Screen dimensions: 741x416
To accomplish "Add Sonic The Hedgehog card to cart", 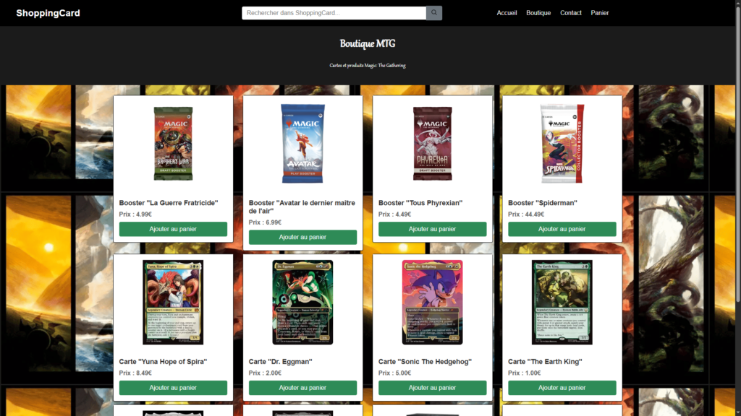I will (x=432, y=388).
